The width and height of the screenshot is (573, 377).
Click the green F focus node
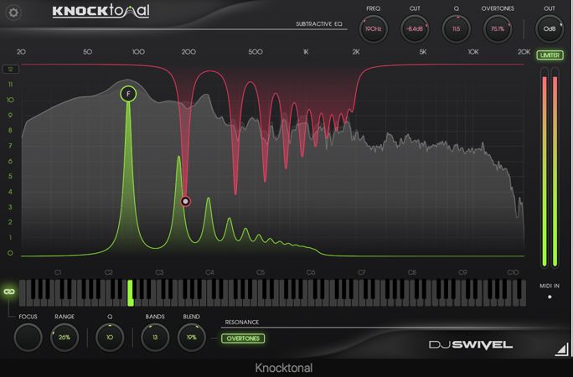(128, 94)
